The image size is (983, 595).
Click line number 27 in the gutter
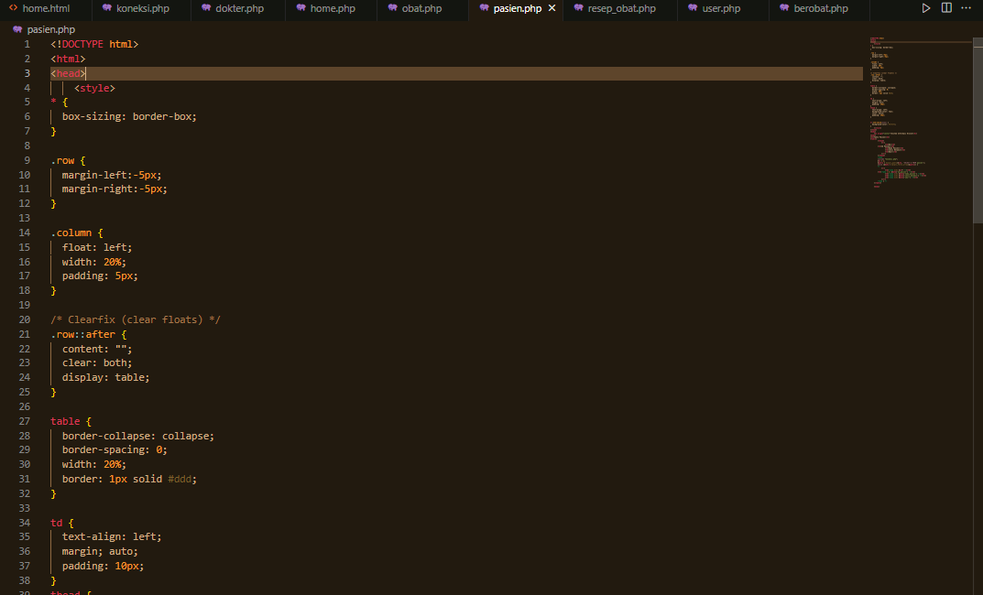pyautogui.click(x=25, y=421)
